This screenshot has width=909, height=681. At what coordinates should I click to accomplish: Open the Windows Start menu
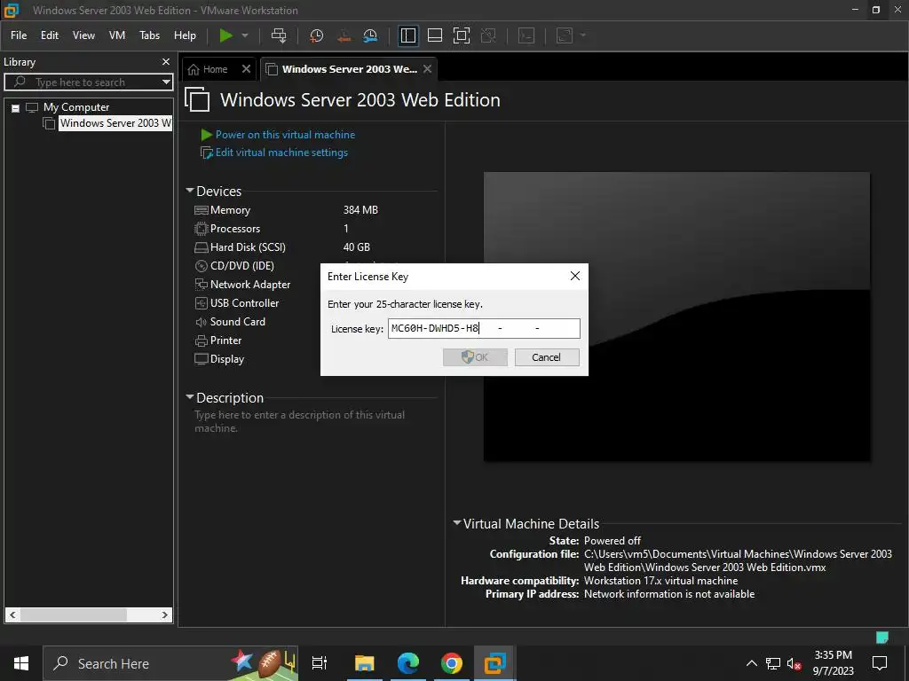click(21, 663)
